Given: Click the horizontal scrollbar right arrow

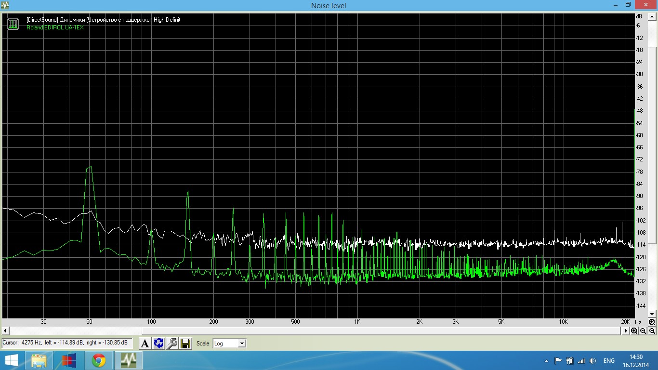Looking at the screenshot, I should pos(626,331).
